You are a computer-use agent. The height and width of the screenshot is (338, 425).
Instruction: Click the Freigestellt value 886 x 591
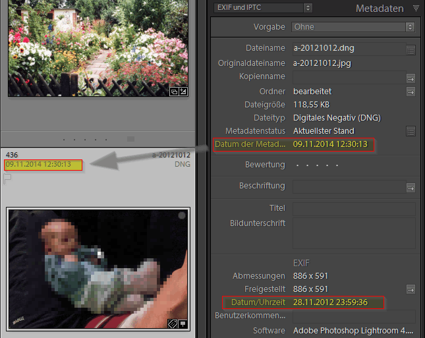pyautogui.click(x=310, y=289)
